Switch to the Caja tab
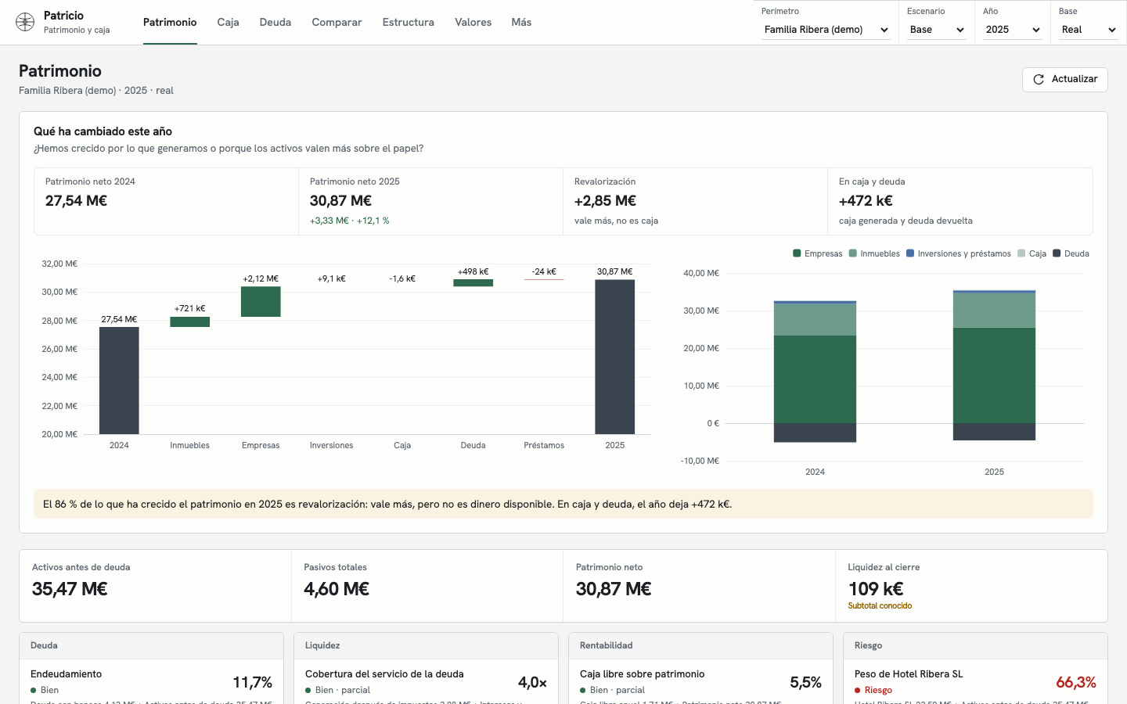This screenshot has height=704, width=1127. coord(228,22)
